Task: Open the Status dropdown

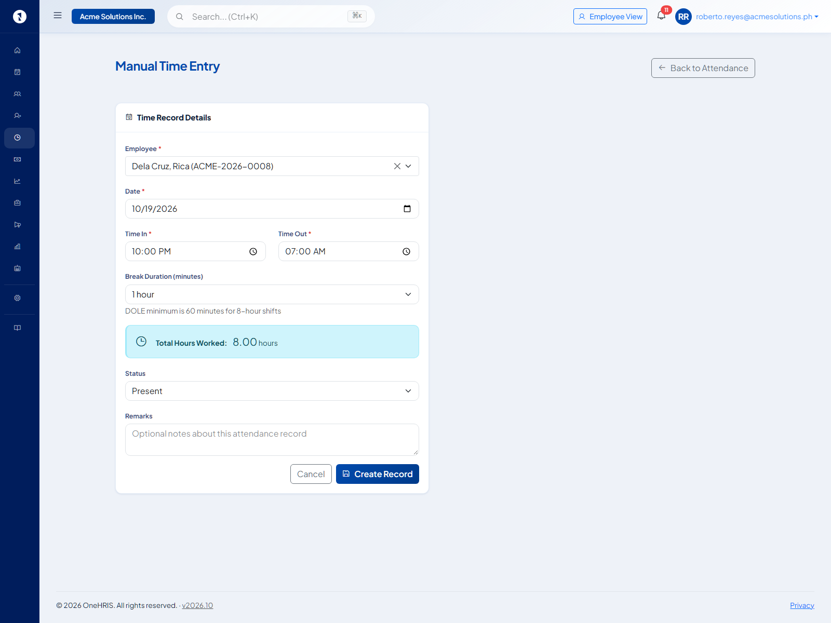Action: [x=272, y=391]
